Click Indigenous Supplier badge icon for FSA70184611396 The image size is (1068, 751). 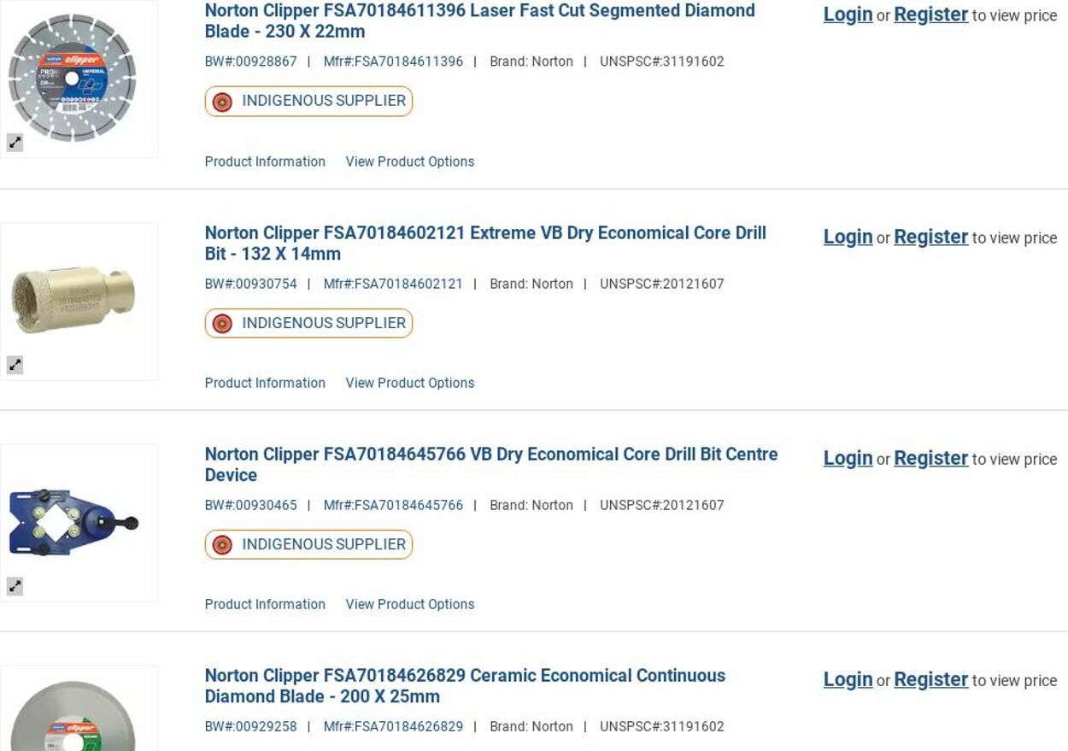click(x=222, y=102)
